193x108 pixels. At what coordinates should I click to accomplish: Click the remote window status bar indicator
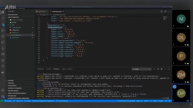point(2,101)
